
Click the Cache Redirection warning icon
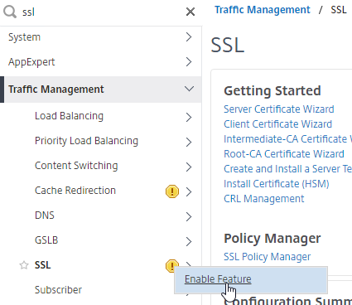pos(172,191)
